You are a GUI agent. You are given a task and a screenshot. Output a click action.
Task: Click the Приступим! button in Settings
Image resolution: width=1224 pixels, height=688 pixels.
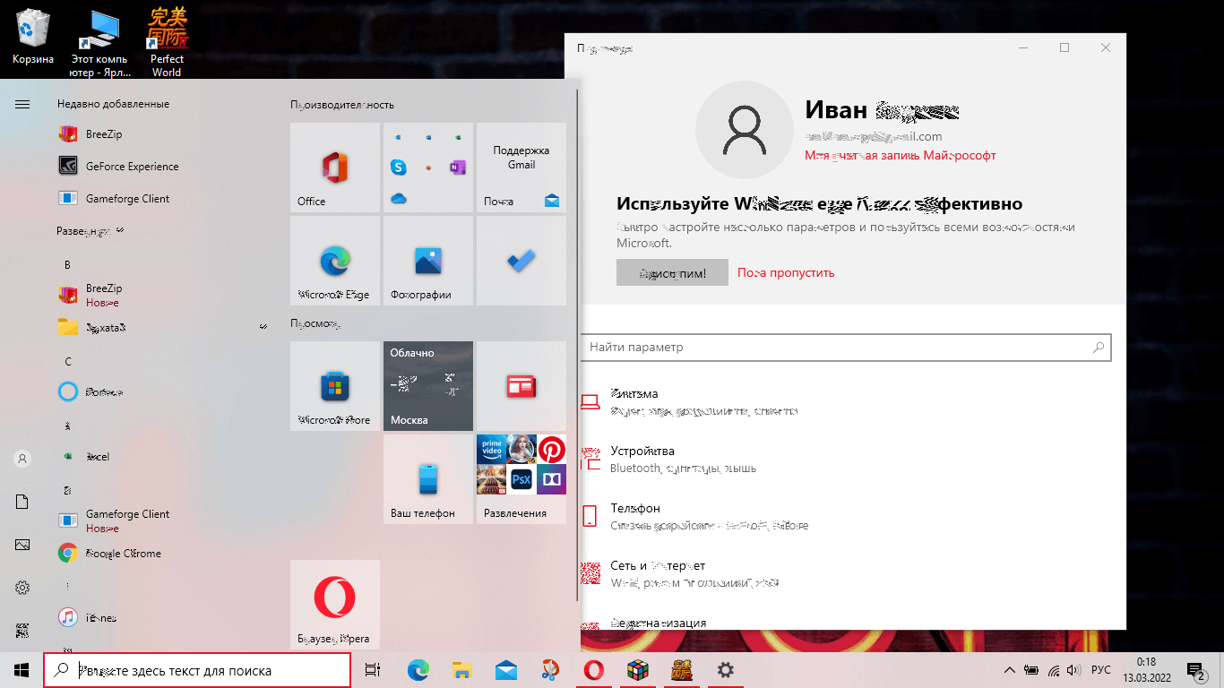673,273
